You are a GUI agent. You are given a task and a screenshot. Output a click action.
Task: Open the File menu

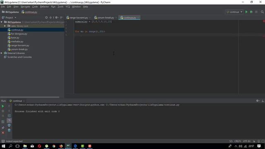point(3,7)
